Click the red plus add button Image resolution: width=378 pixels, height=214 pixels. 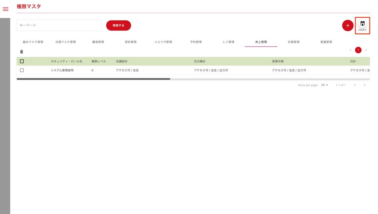[x=347, y=25]
